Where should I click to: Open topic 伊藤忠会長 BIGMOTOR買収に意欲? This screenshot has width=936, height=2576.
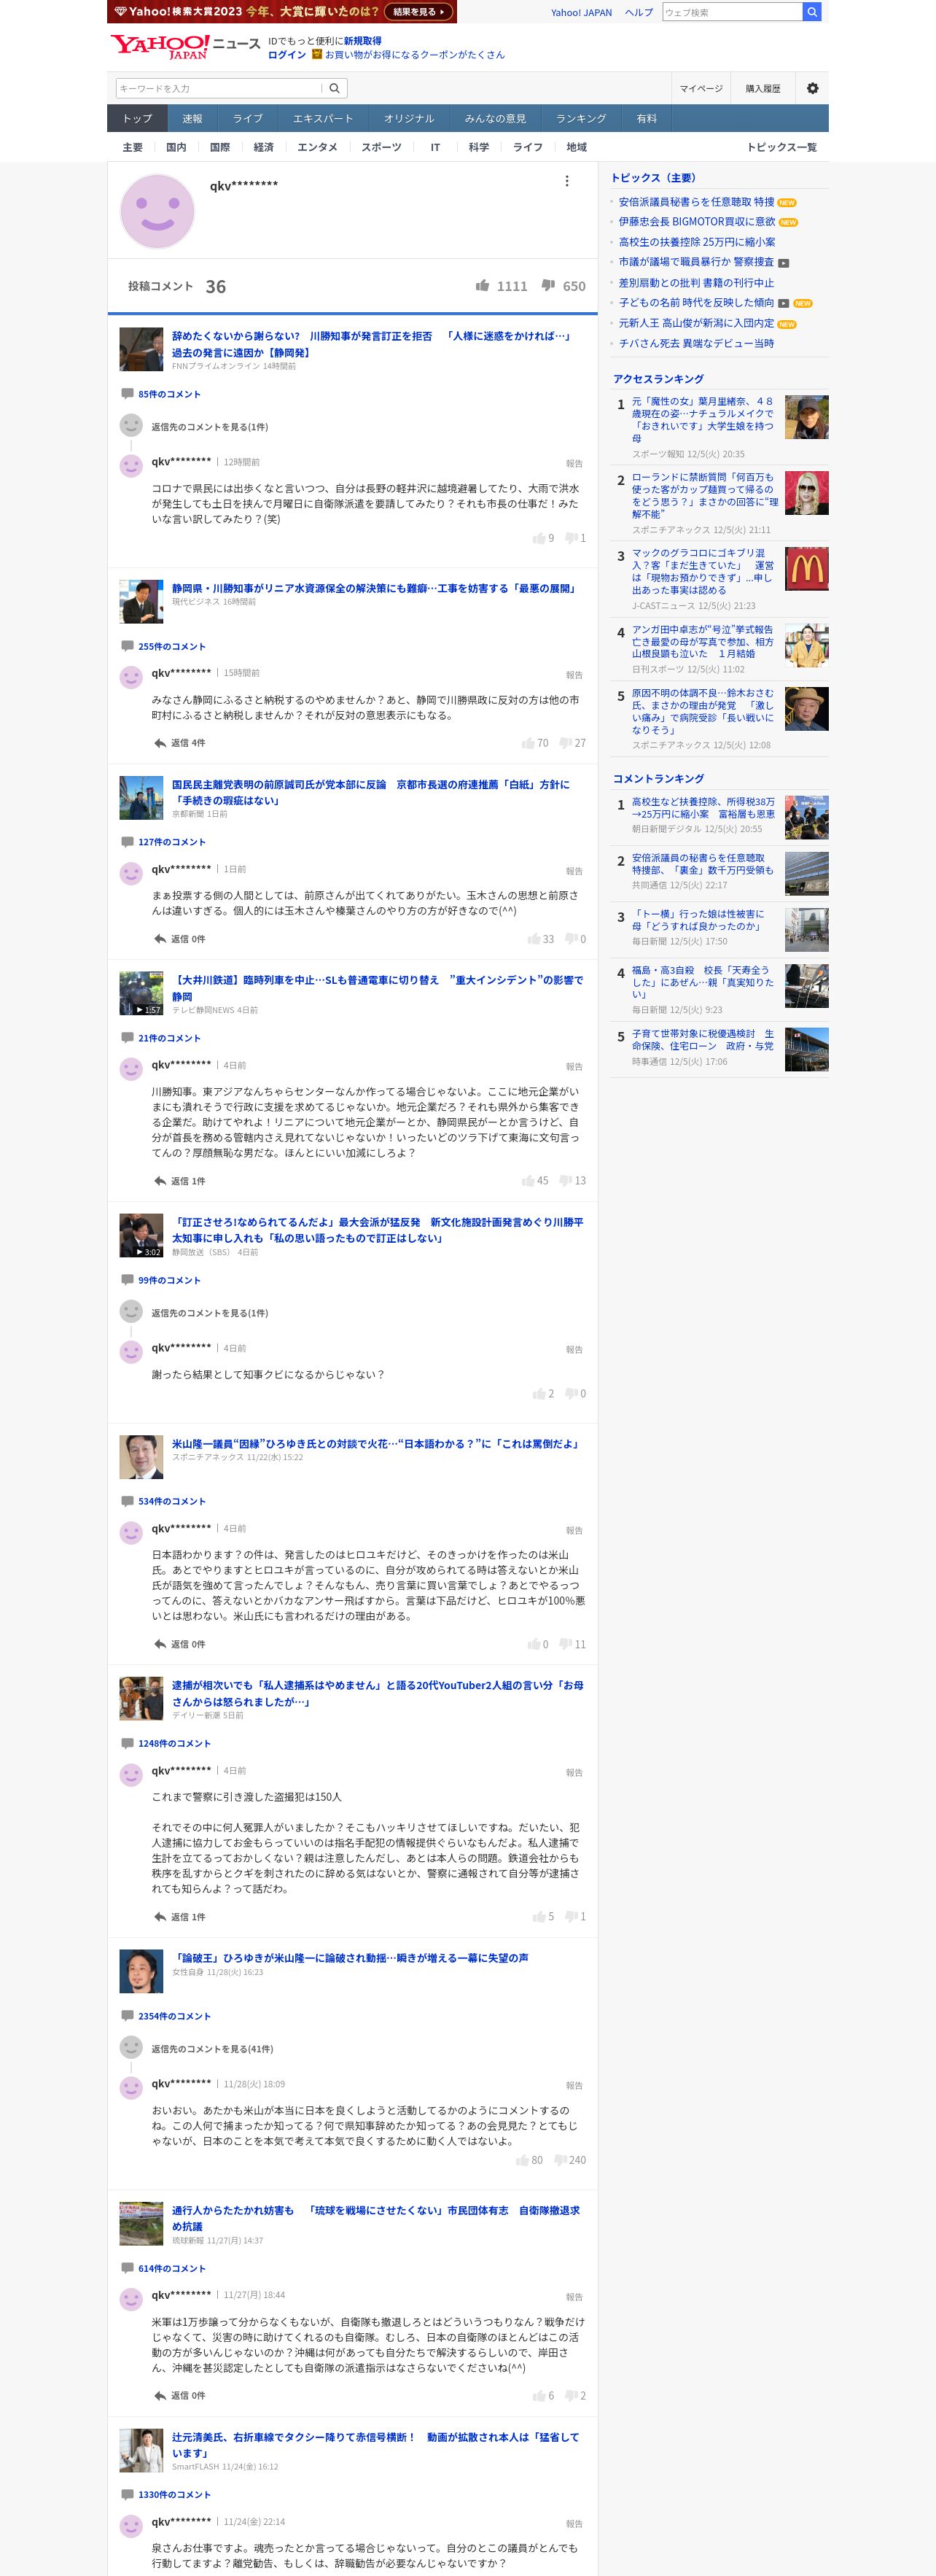click(697, 222)
